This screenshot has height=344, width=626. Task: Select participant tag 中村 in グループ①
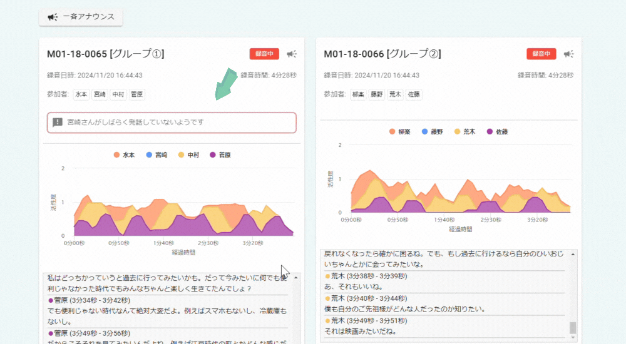tap(118, 94)
